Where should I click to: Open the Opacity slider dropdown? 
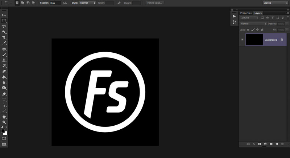(287, 24)
